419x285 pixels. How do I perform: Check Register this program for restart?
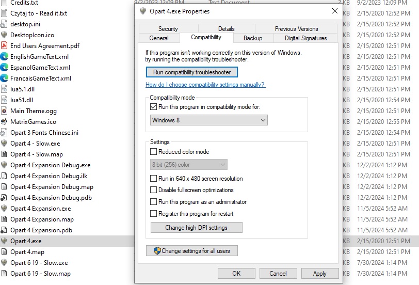(153, 214)
